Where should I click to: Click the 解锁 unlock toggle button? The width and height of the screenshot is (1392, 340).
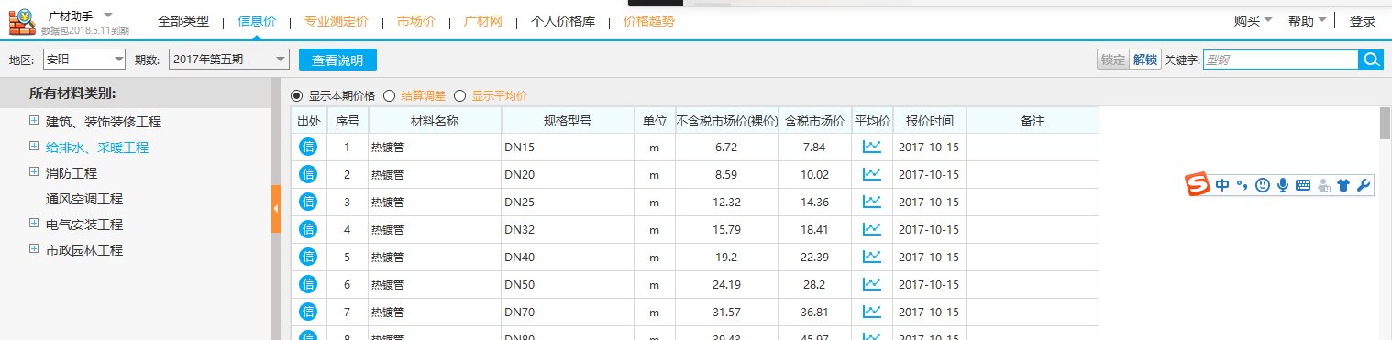pyautogui.click(x=1144, y=60)
